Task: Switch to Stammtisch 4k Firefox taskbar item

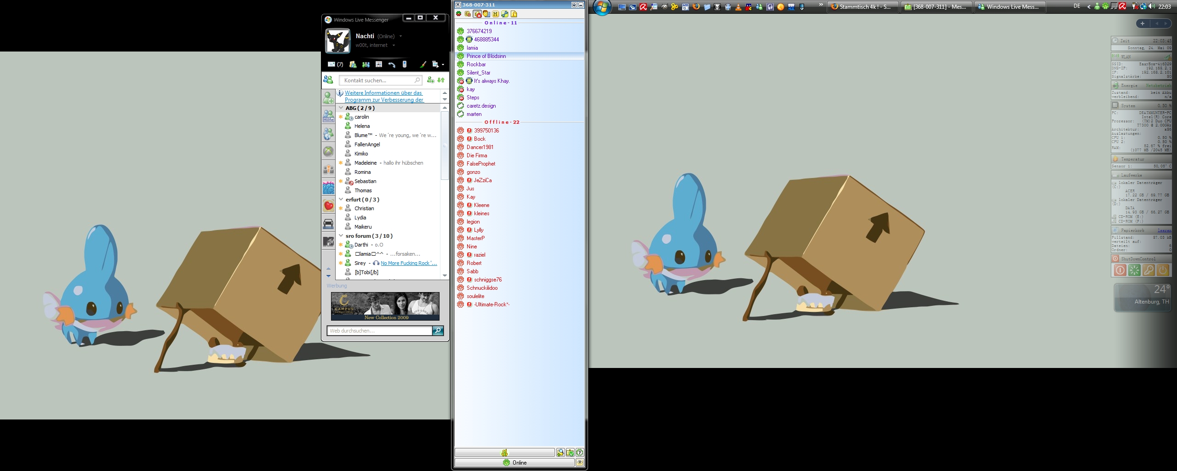Action: click(863, 7)
